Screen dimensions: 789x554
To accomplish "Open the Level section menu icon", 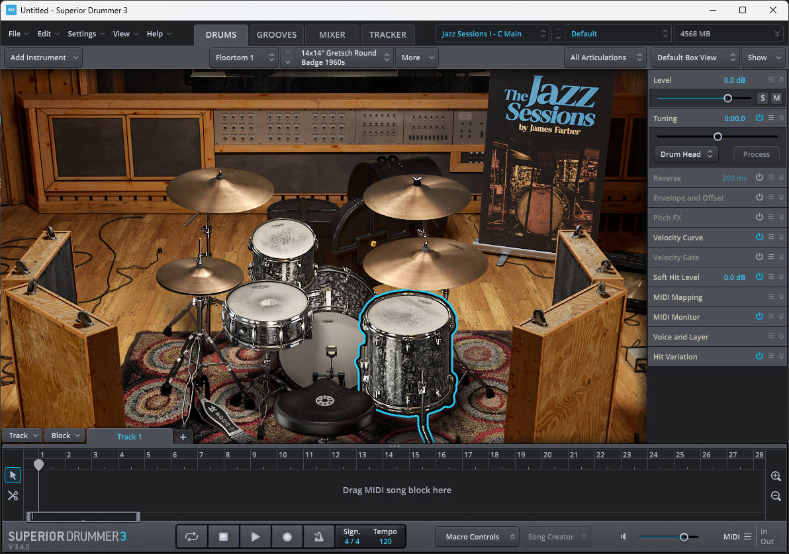I will (771, 79).
